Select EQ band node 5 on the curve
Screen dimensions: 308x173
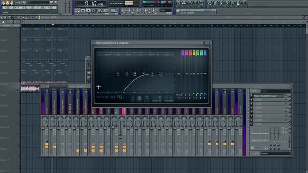(x=143, y=74)
